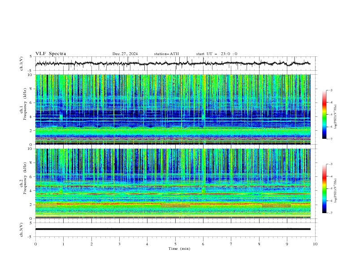
Task: Click the ch.1 Frequency (kHz) axis label
Action: coord(23,104)
